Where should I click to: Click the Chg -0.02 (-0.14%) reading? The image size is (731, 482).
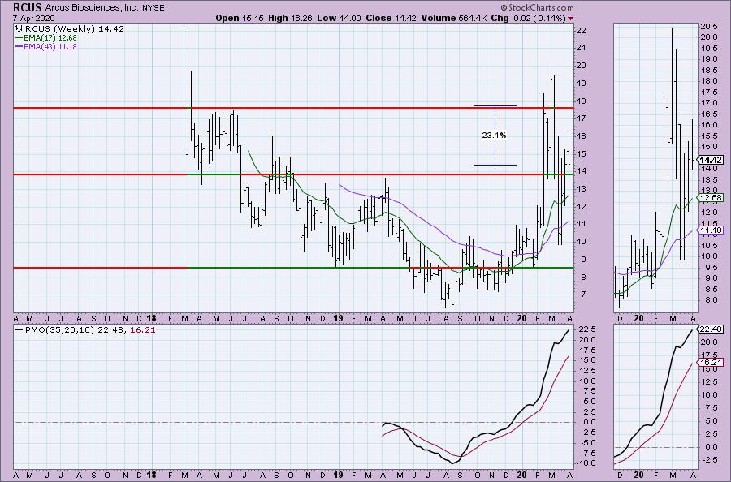point(530,18)
